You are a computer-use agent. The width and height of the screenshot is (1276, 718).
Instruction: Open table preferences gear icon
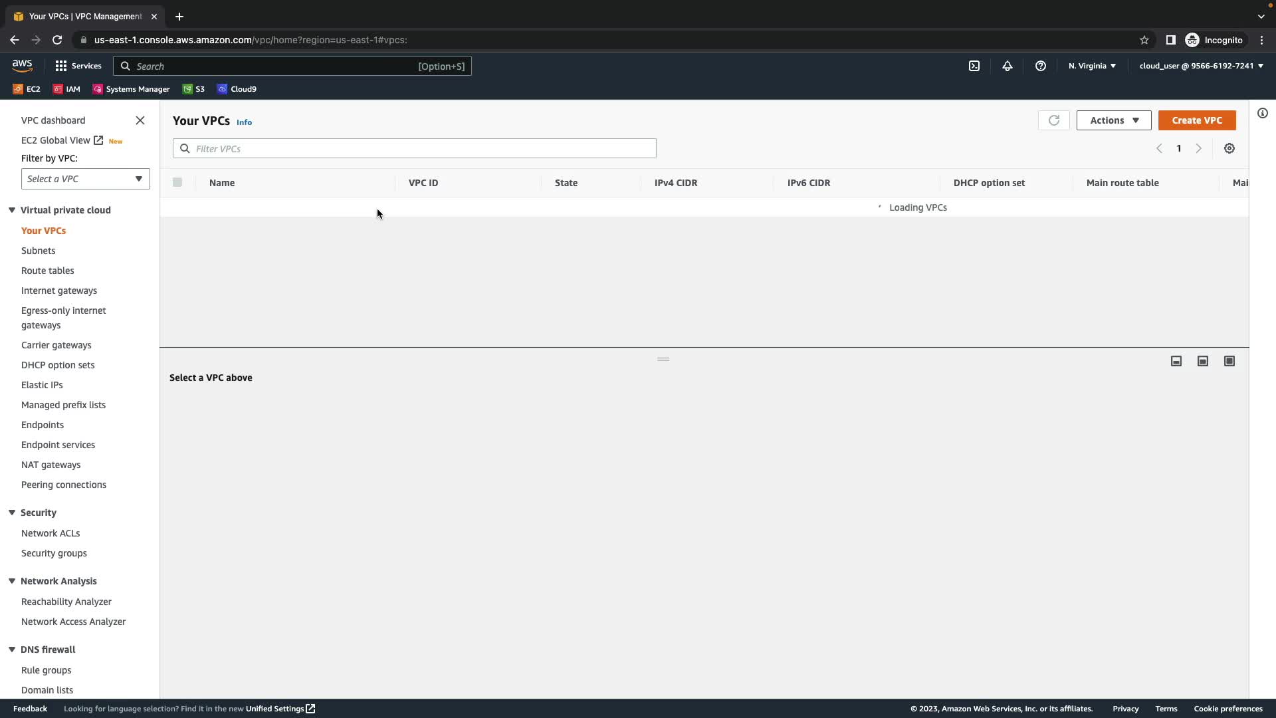[1229, 148]
